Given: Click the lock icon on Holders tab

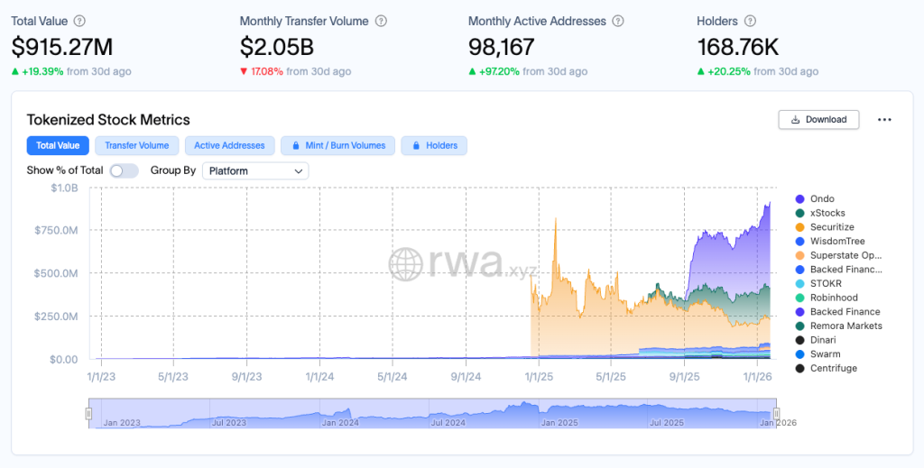Looking at the screenshot, I should (x=417, y=145).
